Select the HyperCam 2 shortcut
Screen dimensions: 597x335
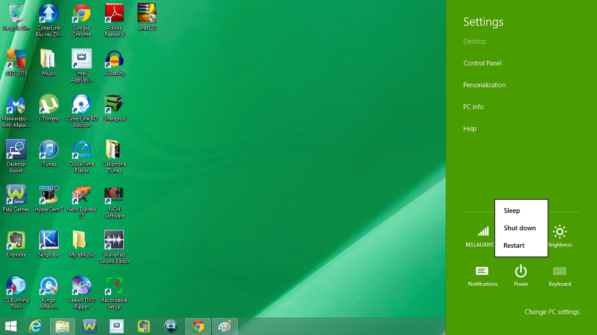(x=49, y=198)
